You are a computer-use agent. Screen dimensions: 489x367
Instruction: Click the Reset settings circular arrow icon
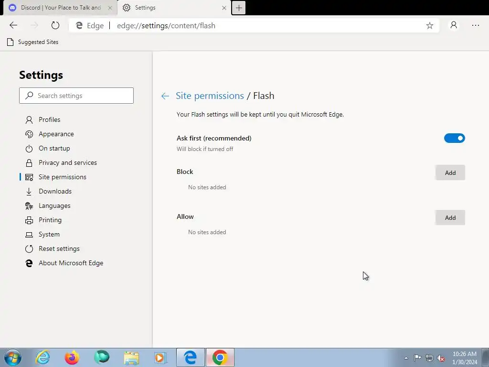pos(29,248)
